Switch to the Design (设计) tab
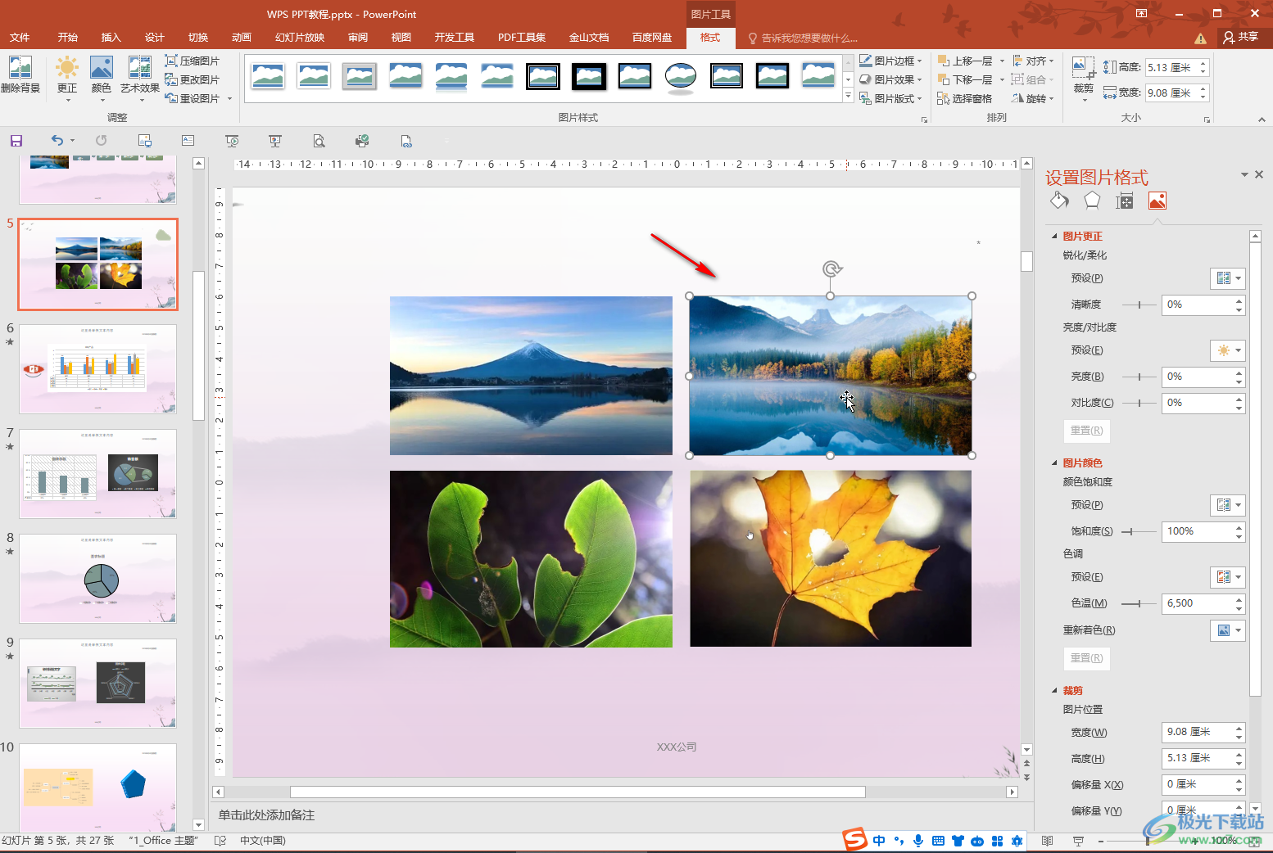This screenshot has width=1273, height=853. click(155, 38)
